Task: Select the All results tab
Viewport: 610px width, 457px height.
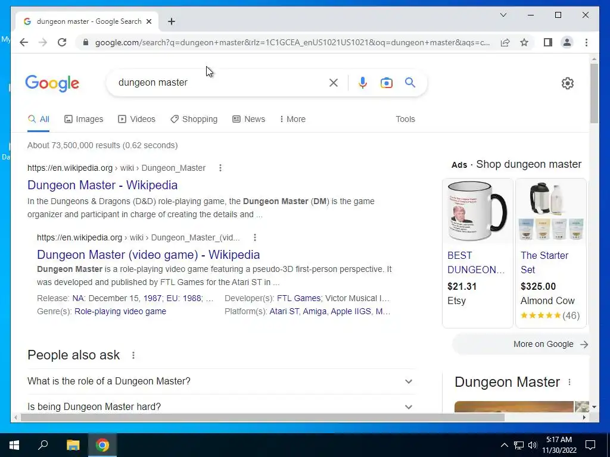Action: [39, 119]
